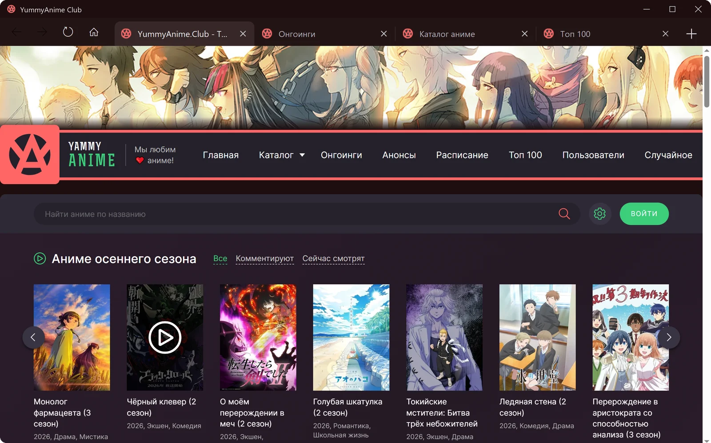Image resolution: width=711 pixels, height=443 pixels.
Task: Open Анонсы in the site navigation
Action: 399,155
